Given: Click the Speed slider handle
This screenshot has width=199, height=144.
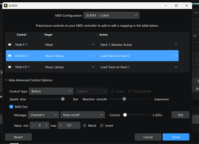Looking at the screenshot, I should (x=63, y=99).
